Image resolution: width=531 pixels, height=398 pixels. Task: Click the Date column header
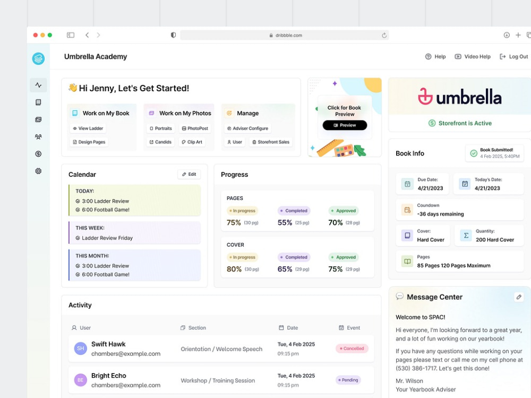point(288,327)
